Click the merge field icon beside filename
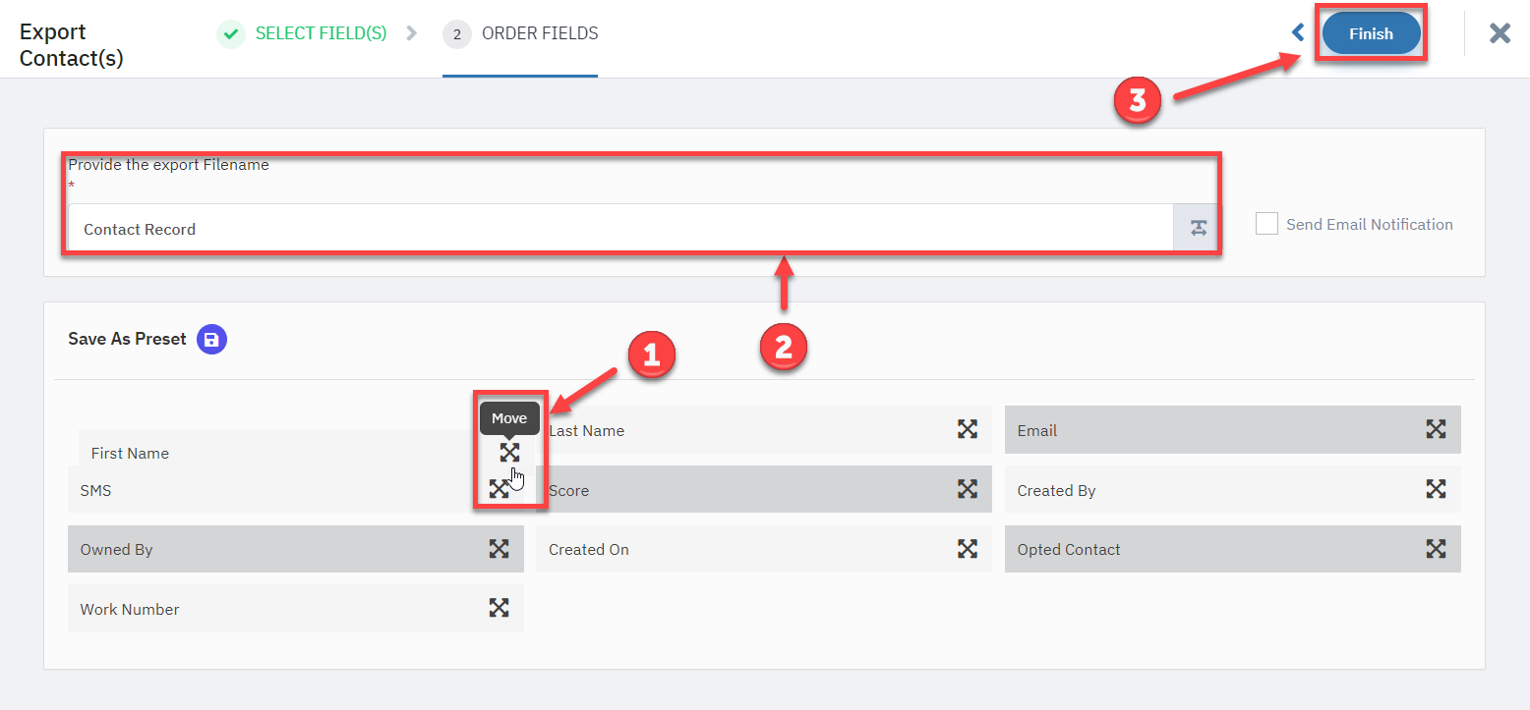This screenshot has height=710, width=1530. [x=1198, y=229]
